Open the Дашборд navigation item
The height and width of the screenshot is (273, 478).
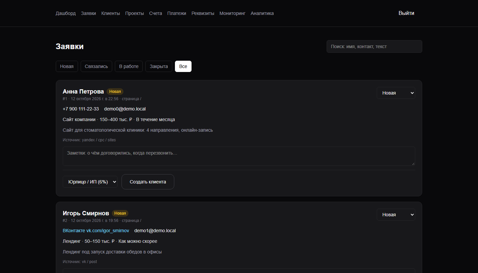point(66,13)
